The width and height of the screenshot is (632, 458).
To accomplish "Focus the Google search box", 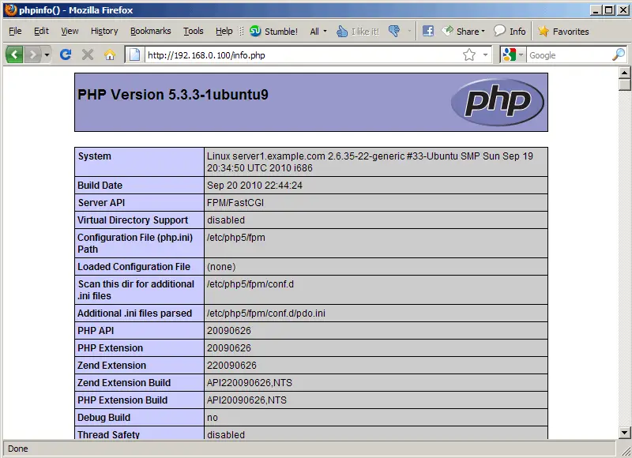I will pos(569,54).
